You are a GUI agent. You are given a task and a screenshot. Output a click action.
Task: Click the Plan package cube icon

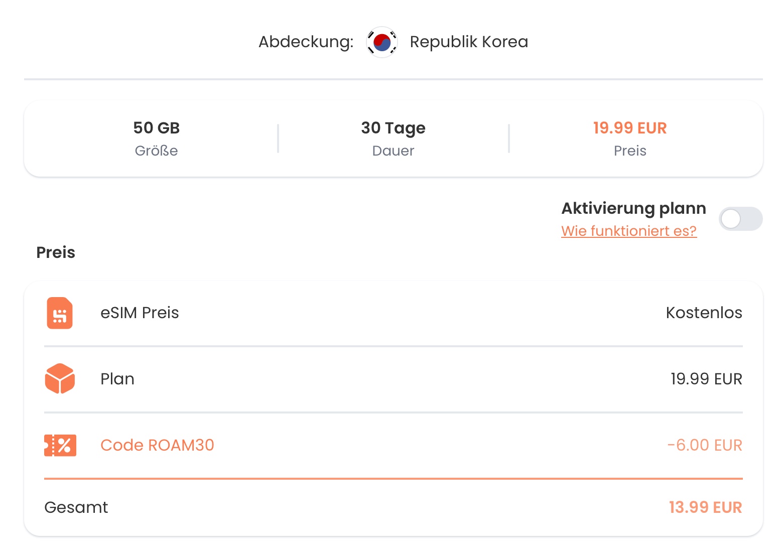(x=59, y=379)
